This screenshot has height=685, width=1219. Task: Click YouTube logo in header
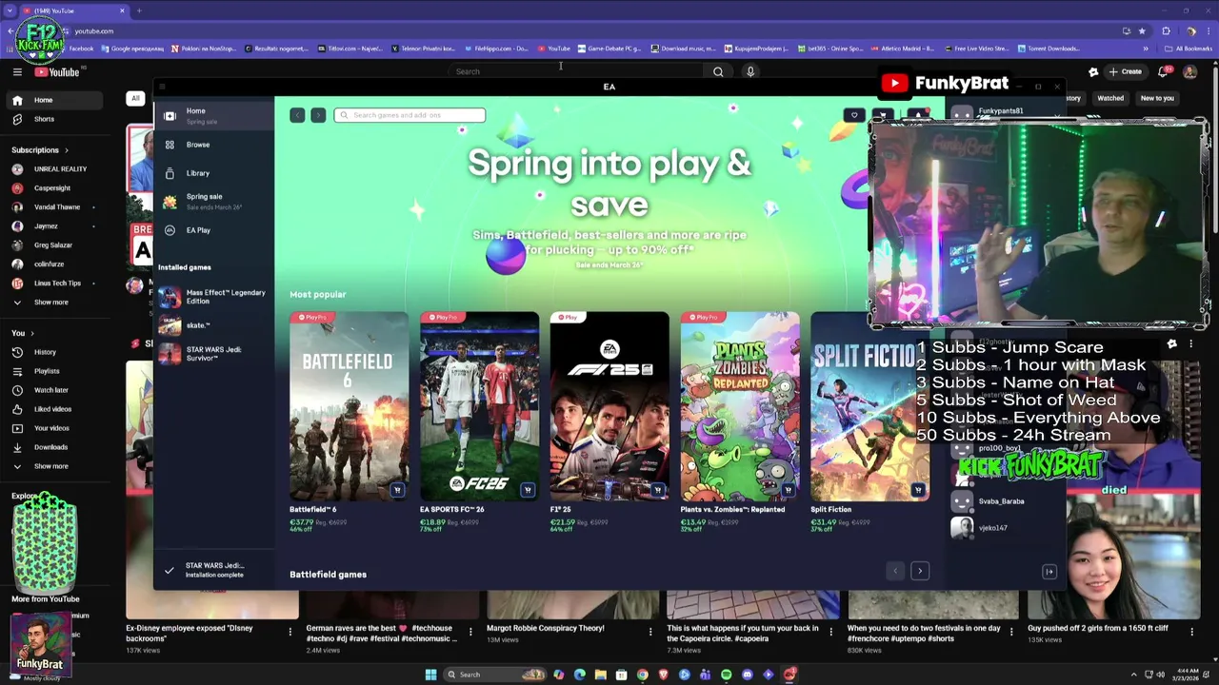tap(57, 71)
